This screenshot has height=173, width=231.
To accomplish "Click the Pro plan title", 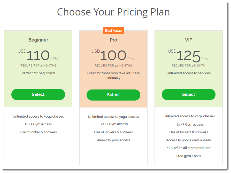I will (113, 40).
